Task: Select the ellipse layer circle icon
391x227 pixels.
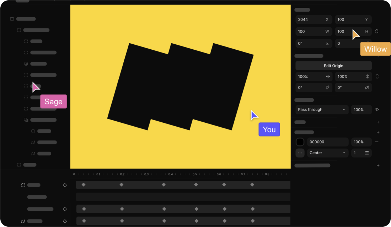Action: [33, 131]
